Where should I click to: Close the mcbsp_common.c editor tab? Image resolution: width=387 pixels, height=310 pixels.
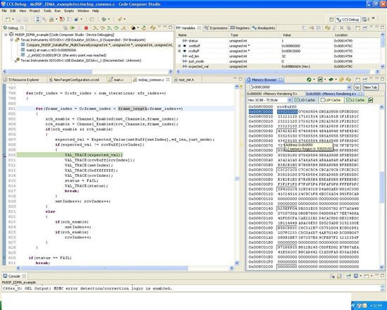tap(168, 80)
